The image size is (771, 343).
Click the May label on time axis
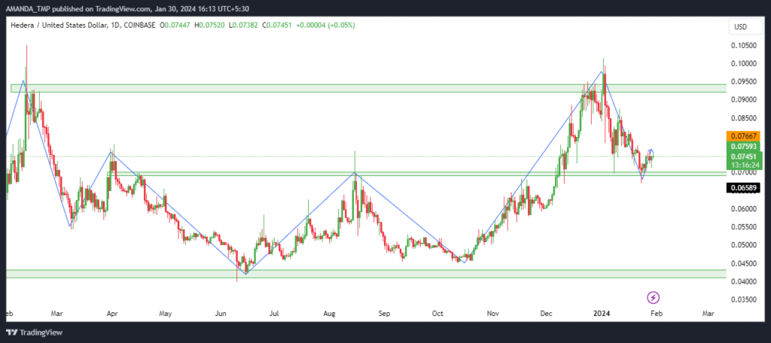(166, 314)
